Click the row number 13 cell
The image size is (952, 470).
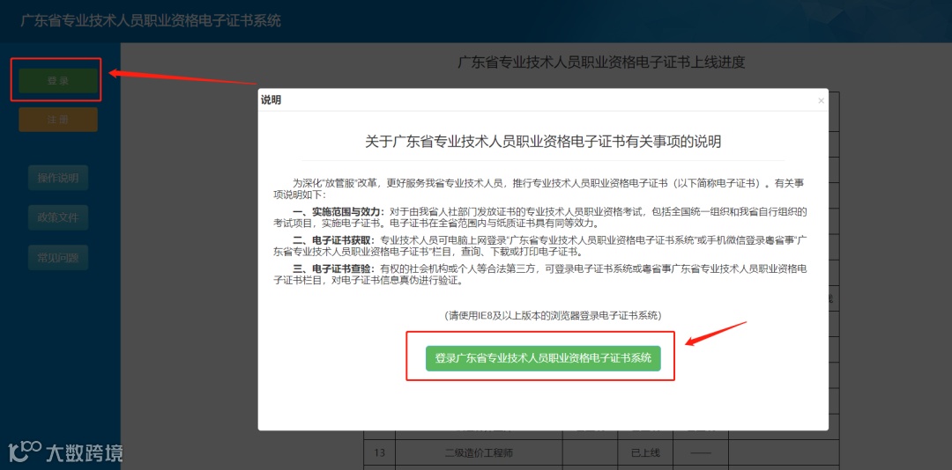379,453
